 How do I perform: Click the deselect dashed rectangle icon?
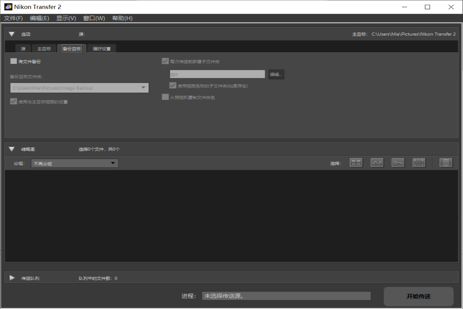coord(419,163)
